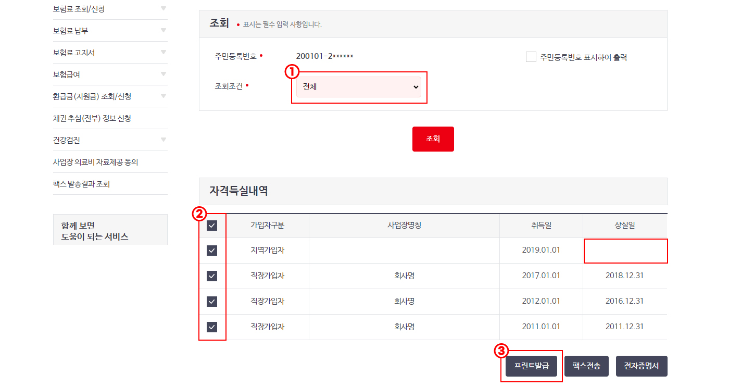The height and width of the screenshot is (387, 729).
Task: Click the red 조회 search button
Action: (x=433, y=139)
